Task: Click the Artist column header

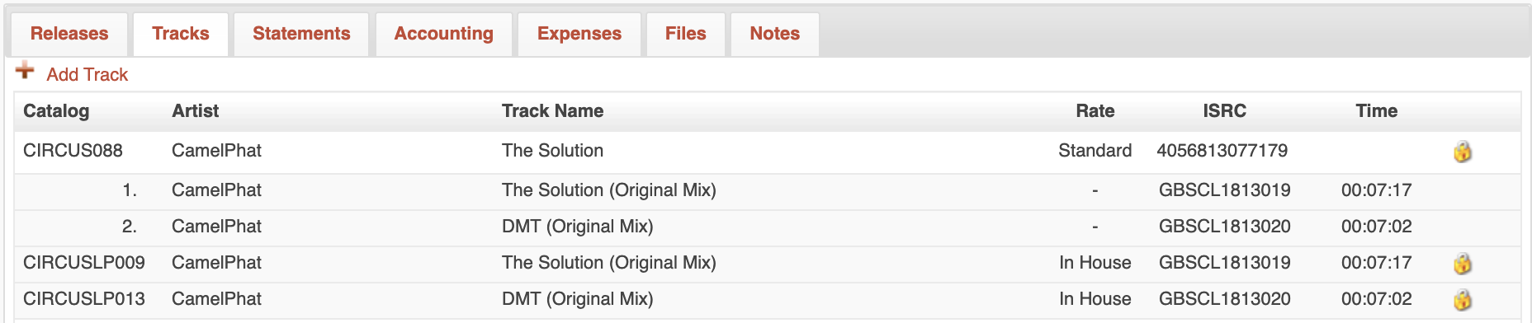Action: point(196,111)
